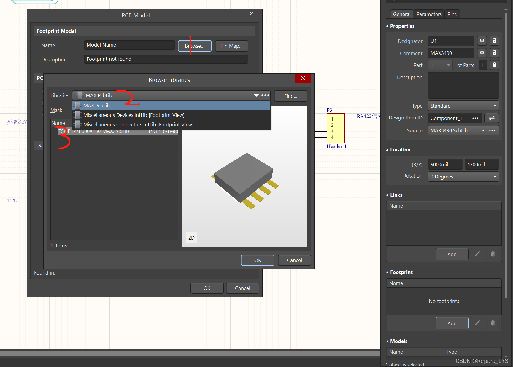Switch to the Parameters tab

(429, 14)
